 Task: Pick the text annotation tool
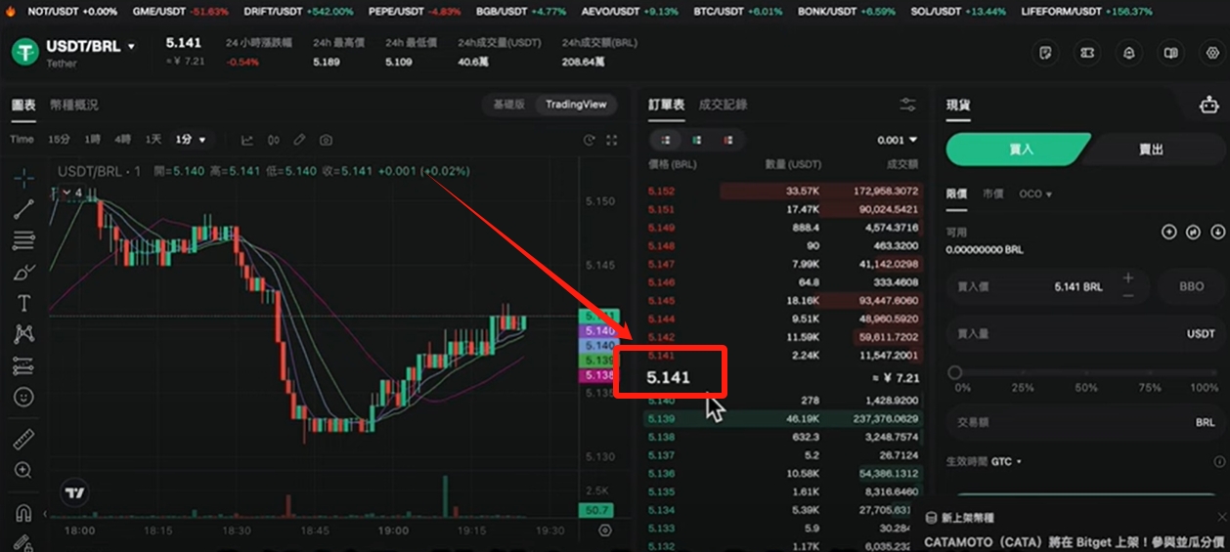pyautogui.click(x=24, y=303)
